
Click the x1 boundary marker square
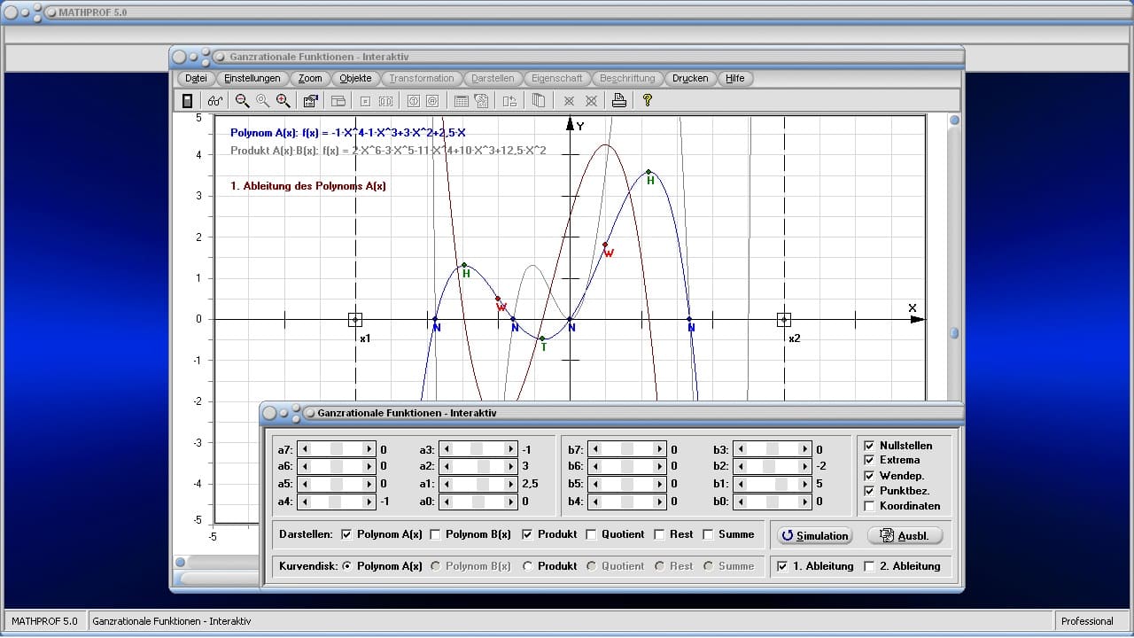click(x=355, y=320)
